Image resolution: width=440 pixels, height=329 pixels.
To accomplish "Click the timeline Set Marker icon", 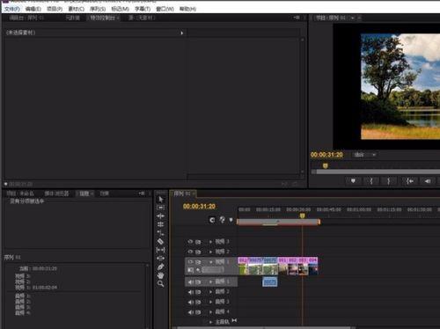I will (x=231, y=220).
